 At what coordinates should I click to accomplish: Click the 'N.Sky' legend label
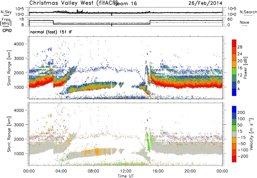coord(6,12)
